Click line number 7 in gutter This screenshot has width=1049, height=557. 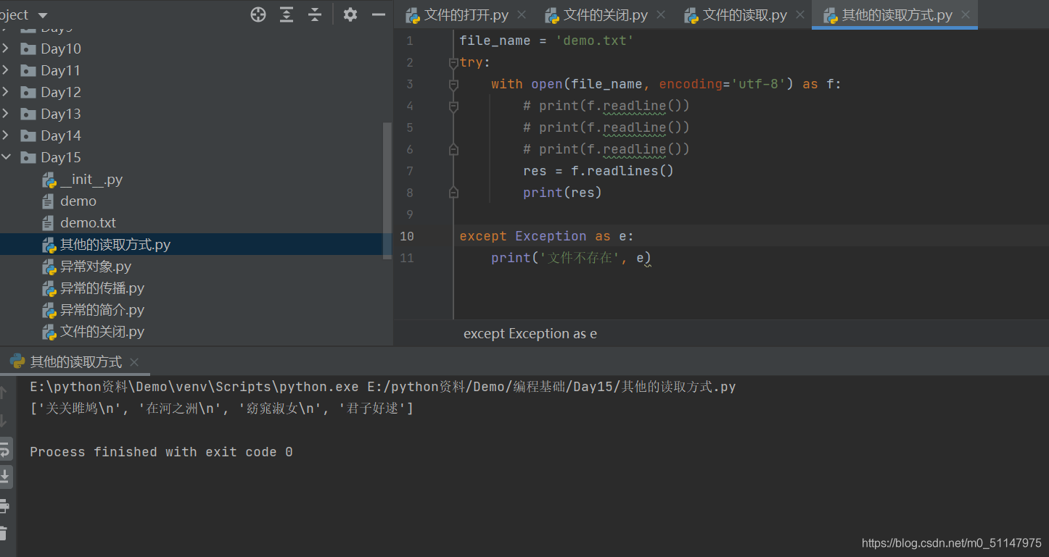[x=410, y=171]
